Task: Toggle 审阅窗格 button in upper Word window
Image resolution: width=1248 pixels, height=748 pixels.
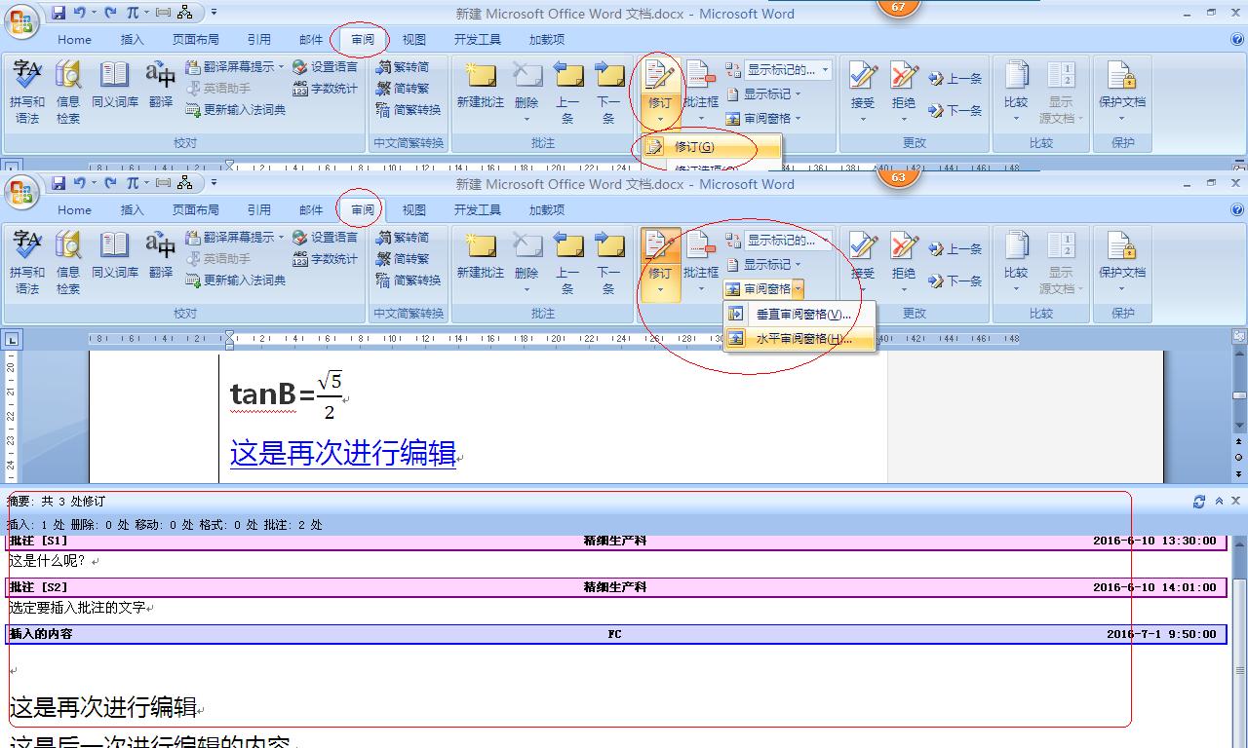Action: pyautogui.click(x=764, y=119)
